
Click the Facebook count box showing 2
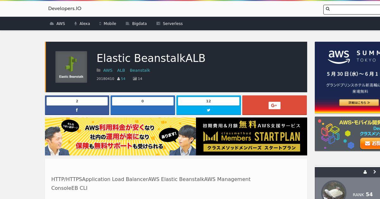pos(77,101)
